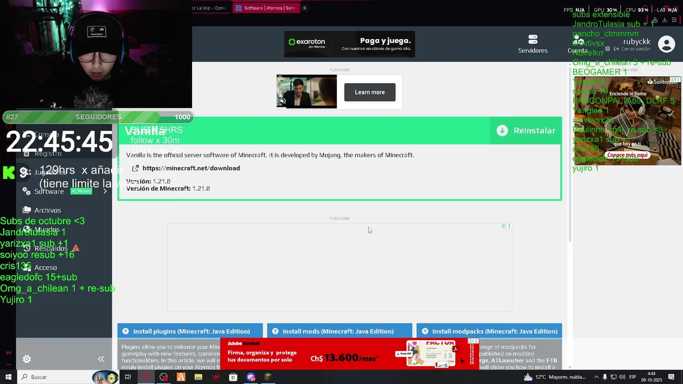Click help icon on Install modpacks card
This screenshot has height=384, width=683.
click(425, 331)
